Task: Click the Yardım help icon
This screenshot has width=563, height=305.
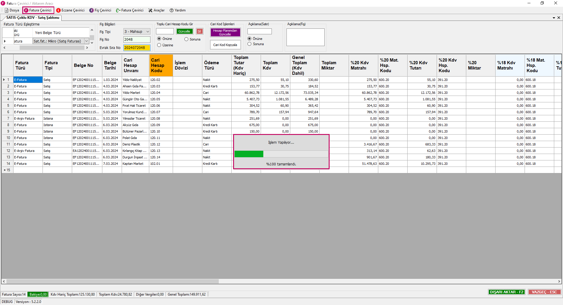Action: [x=172, y=10]
